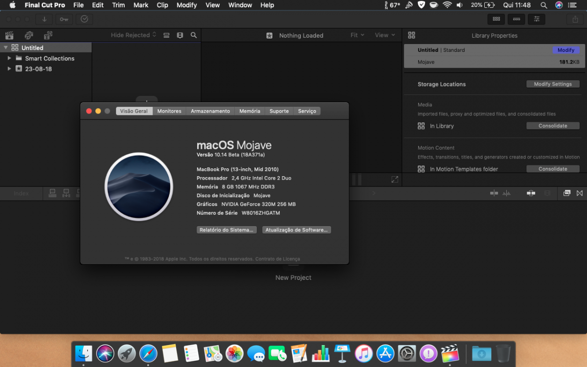587x367 pixels.
Task: Toggle the Inspector sliders button
Action: coord(537,19)
